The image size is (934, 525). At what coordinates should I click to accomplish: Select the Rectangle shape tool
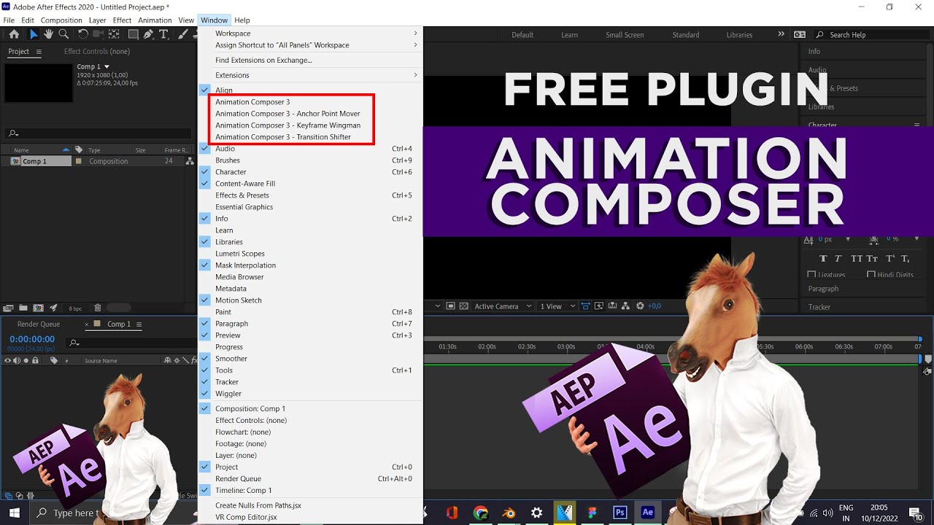(x=134, y=34)
